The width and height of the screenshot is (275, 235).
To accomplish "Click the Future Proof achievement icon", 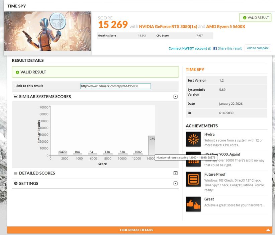I will click(x=193, y=179).
